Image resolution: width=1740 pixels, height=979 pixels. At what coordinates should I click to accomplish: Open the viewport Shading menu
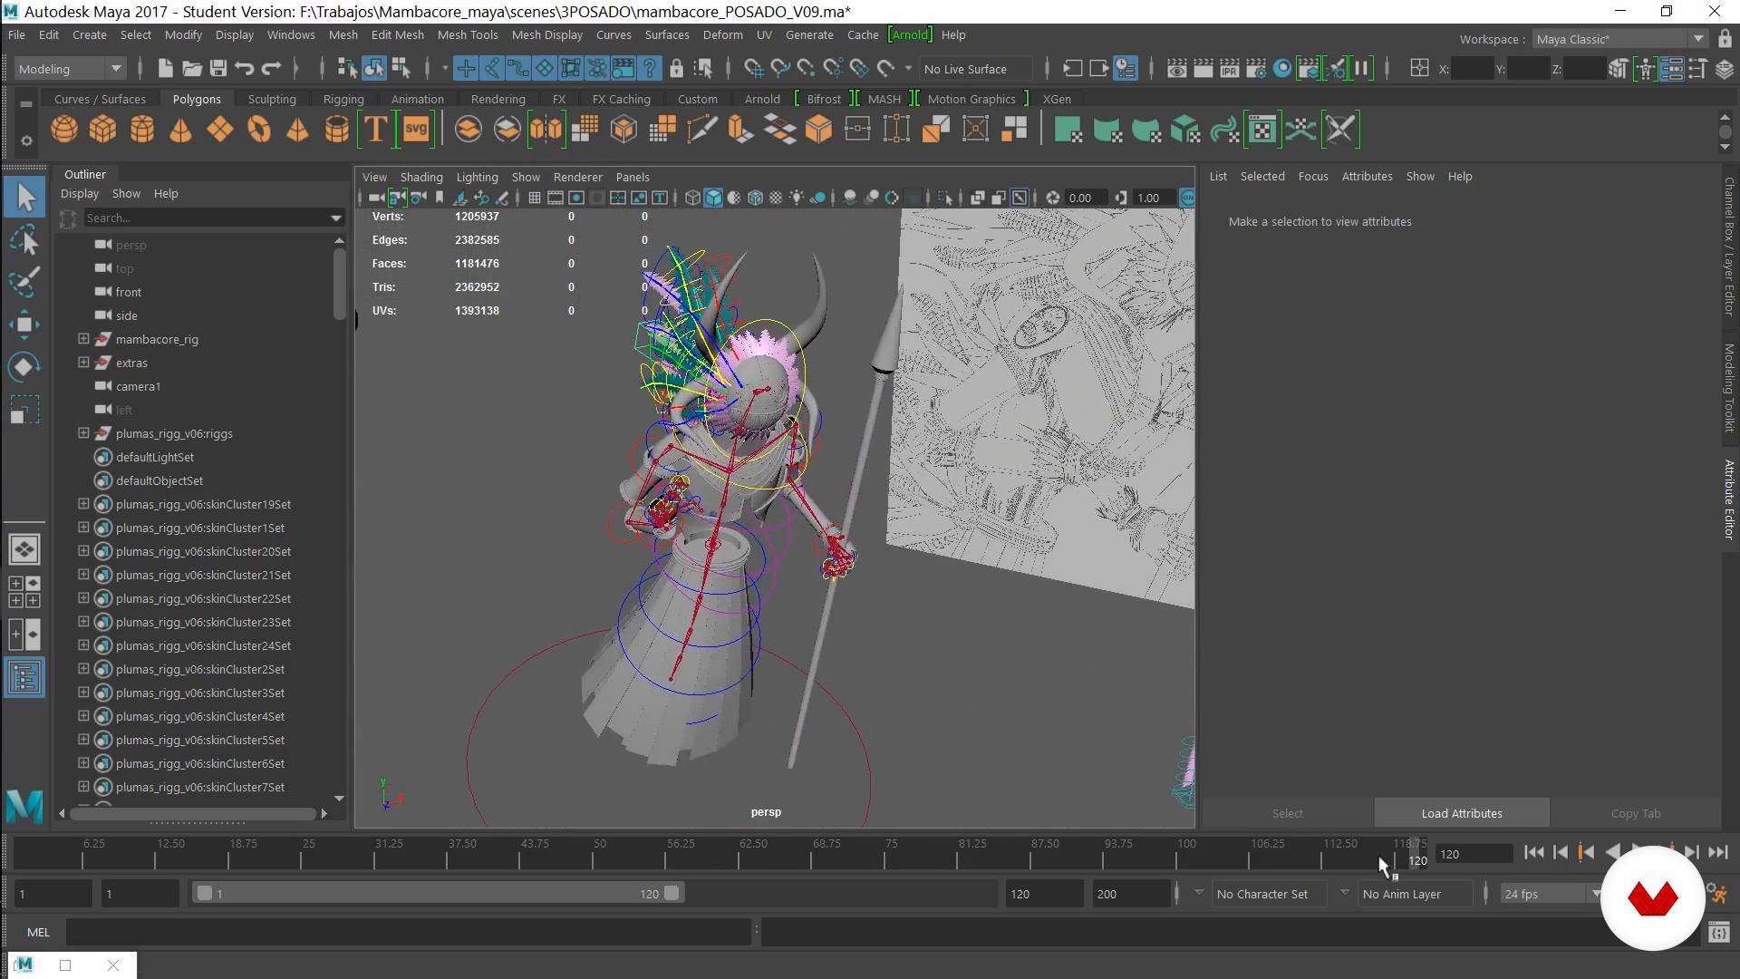pos(421,177)
